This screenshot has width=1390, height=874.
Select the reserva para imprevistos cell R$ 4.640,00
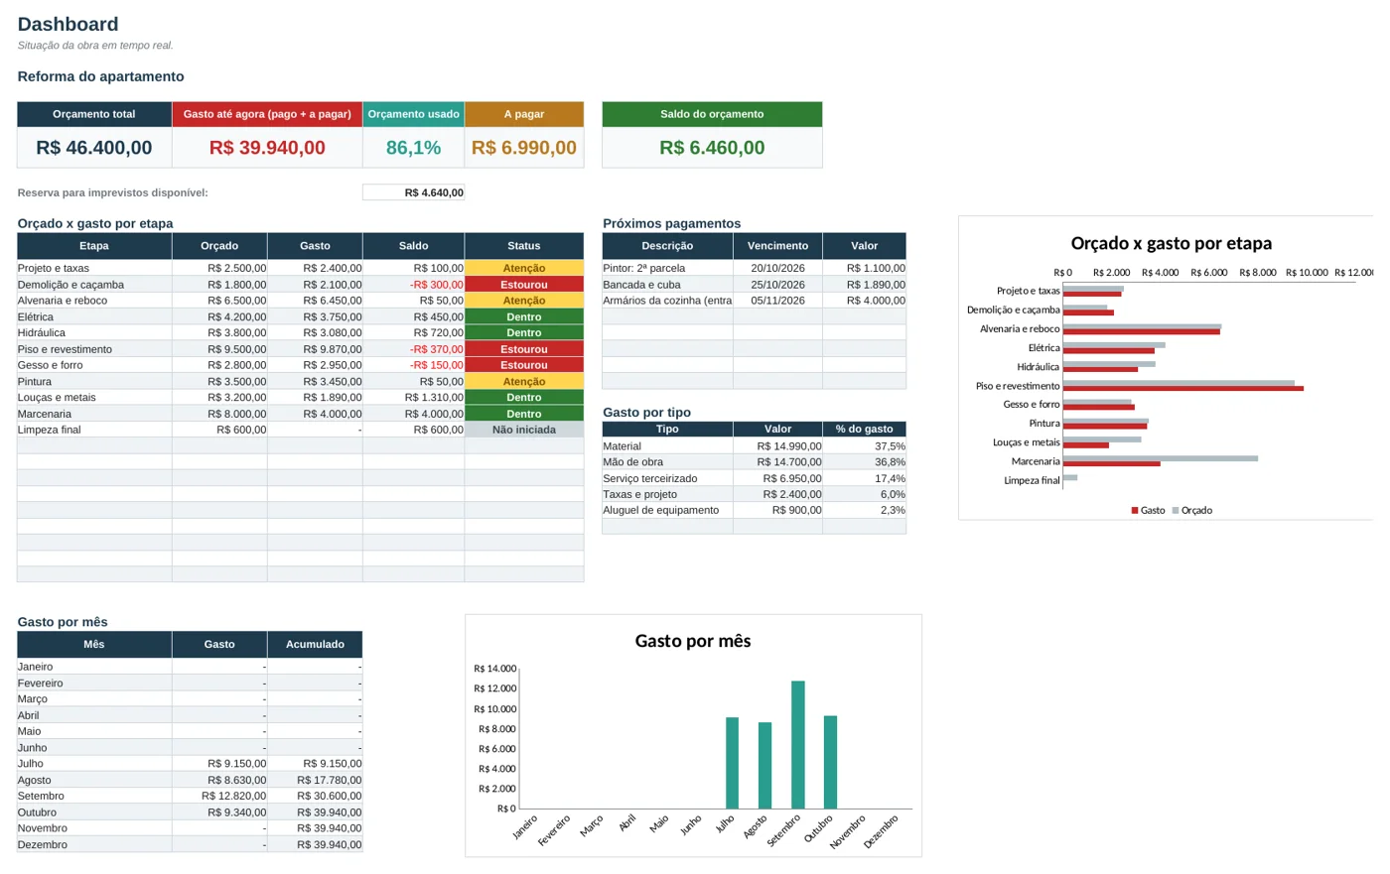(413, 192)
